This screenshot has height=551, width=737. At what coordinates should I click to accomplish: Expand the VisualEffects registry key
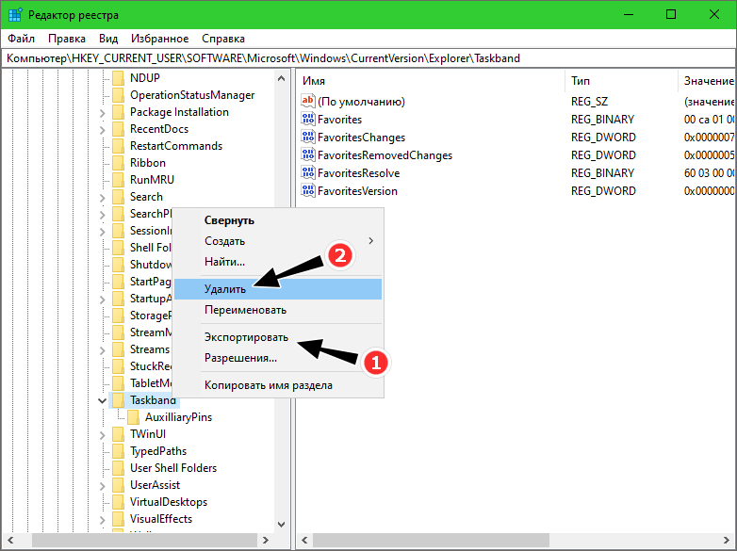click(103, 519)
